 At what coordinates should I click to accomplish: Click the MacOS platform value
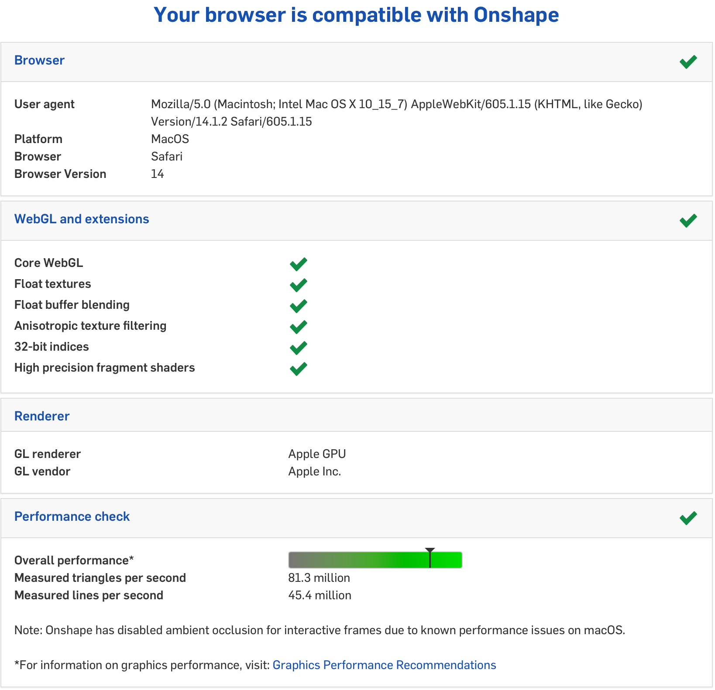(170, 139)
